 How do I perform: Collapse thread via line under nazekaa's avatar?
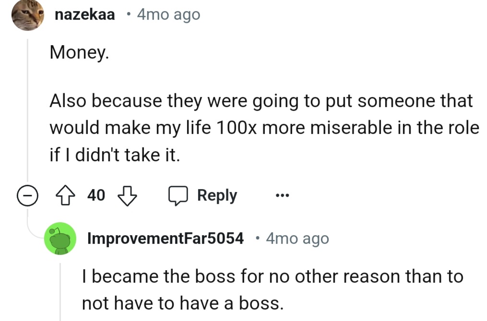pos(28,110)
